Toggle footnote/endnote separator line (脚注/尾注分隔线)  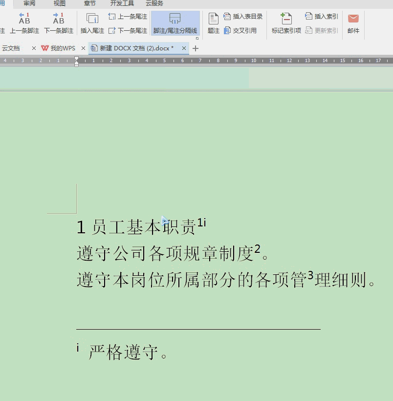175,23
